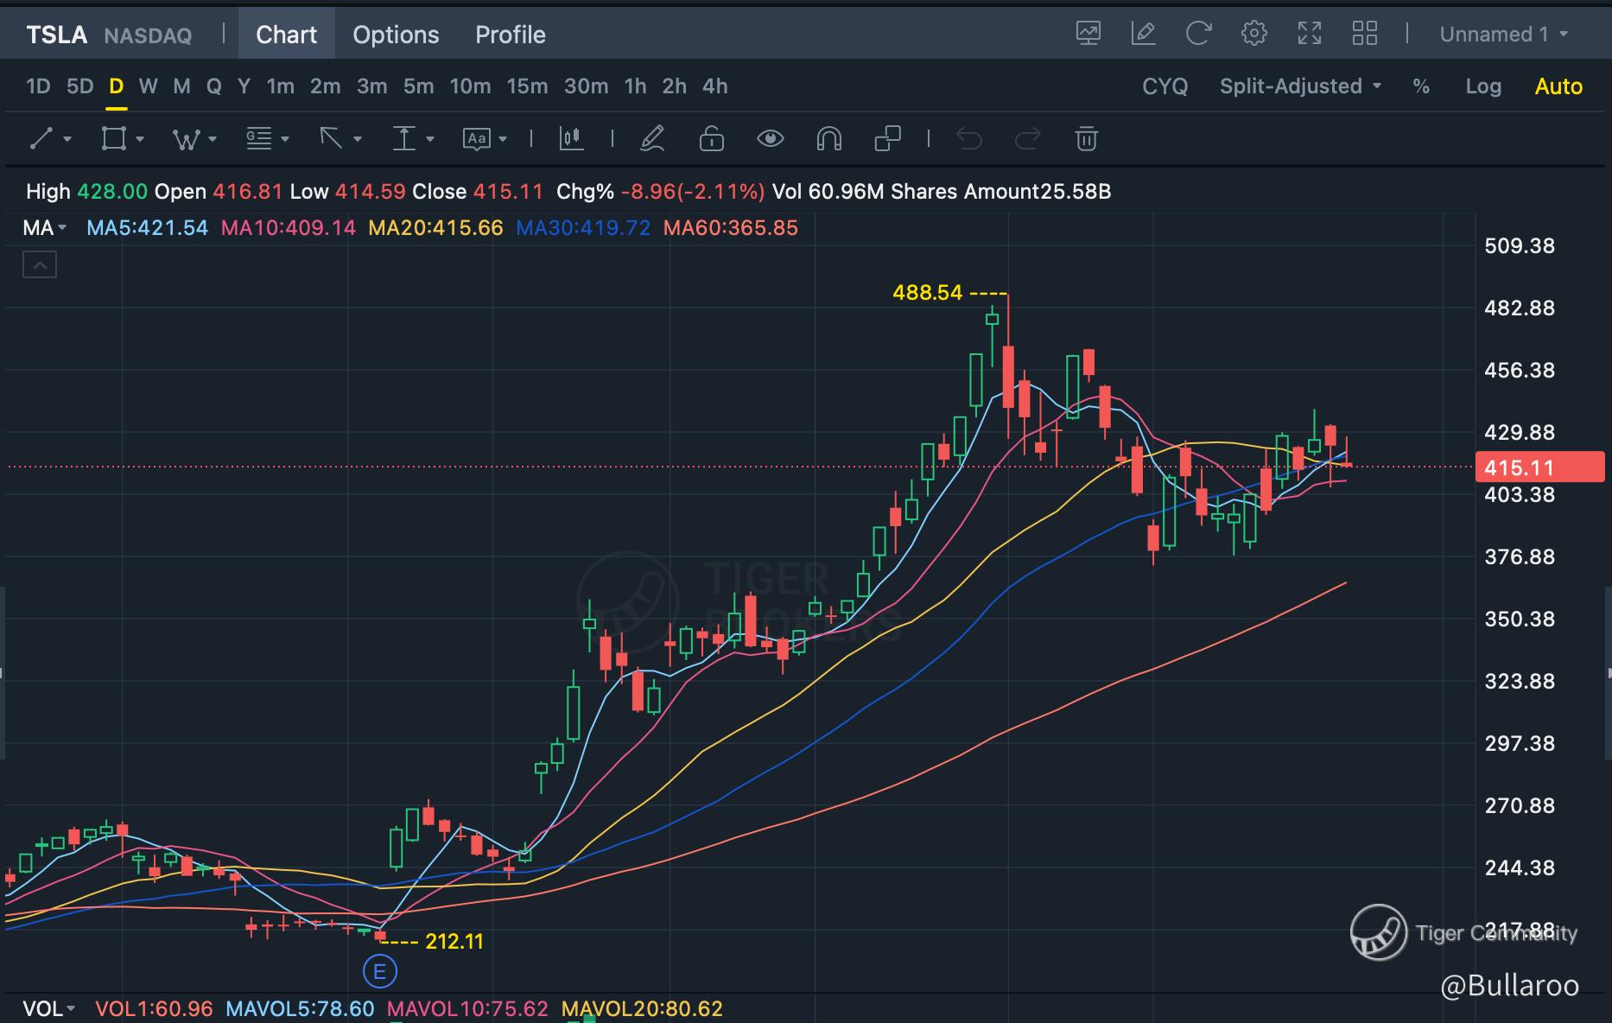Viewport: 1612px width, 1023px height.
Task: Open the Split-Adjusted dropdown
Action: [x=1299, y=86]
